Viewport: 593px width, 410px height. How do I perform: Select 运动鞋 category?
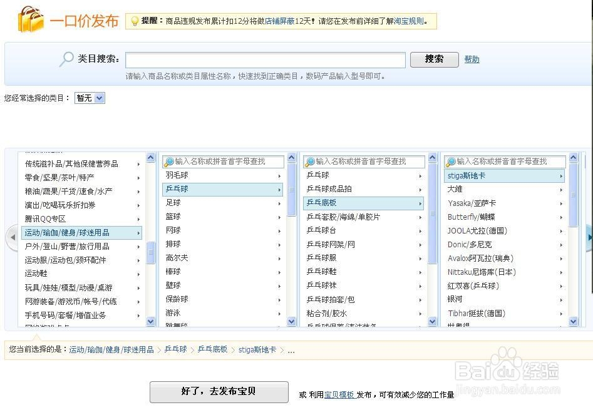coord(81,274)
